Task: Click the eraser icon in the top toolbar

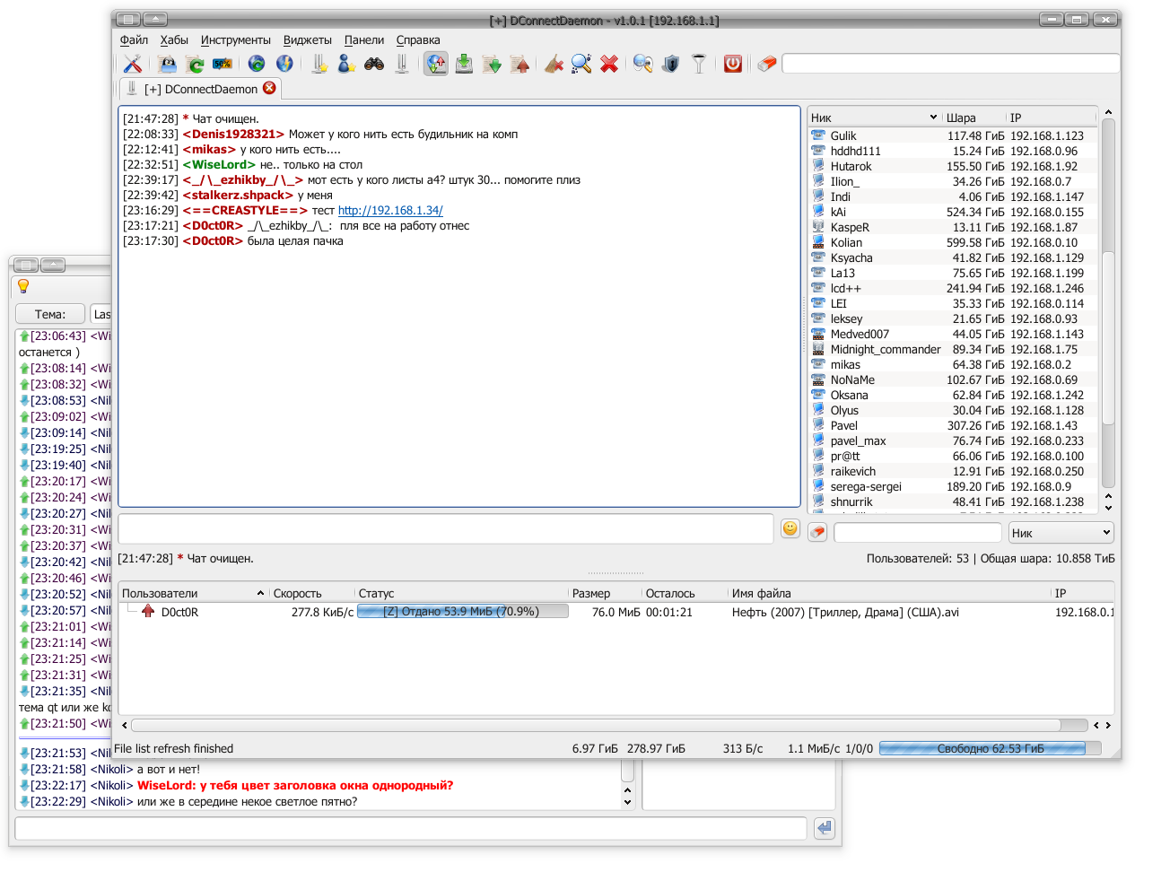Action: [767, 64]
